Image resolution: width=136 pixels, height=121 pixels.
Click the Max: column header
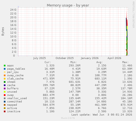(125, 62)
